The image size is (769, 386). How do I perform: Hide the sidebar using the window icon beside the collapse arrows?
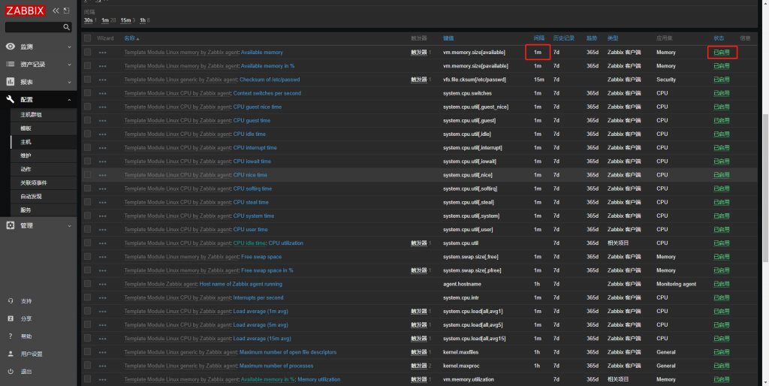67,11
